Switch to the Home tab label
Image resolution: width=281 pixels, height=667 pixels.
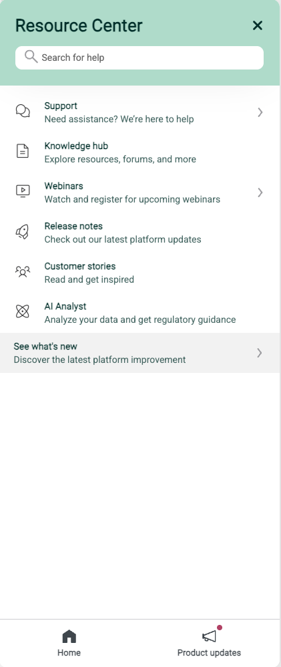coord(69,652)
